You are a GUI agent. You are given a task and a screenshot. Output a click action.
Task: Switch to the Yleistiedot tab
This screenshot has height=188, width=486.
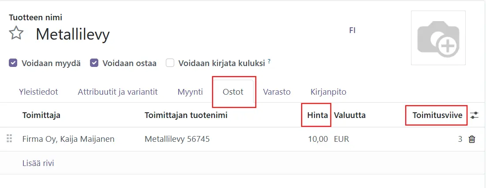pos(38,92)
